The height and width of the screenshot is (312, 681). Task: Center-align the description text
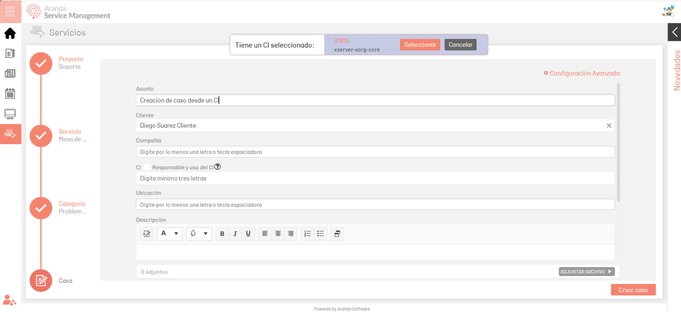point(278,234)
